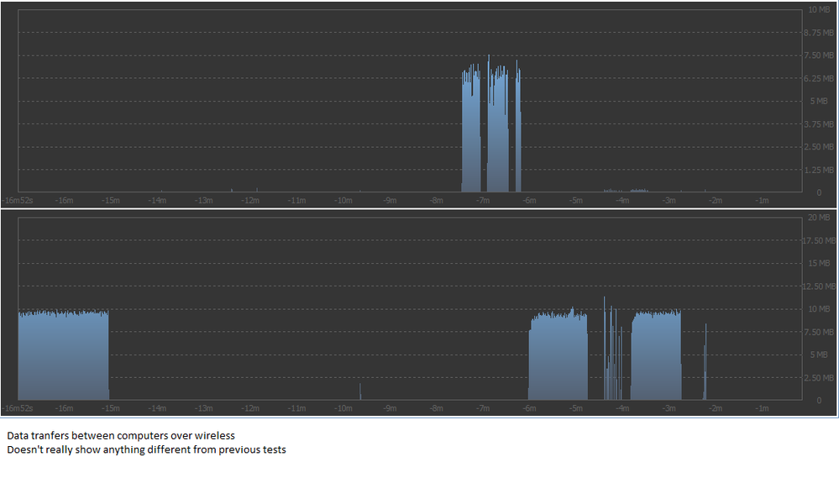This screenshot has height=478, width=839.
Task: Select the 6.25 MB axis label
Action: coord(818,78)
